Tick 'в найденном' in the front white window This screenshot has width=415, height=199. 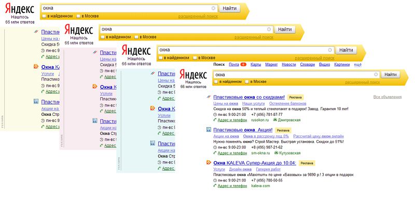[216, 82]
